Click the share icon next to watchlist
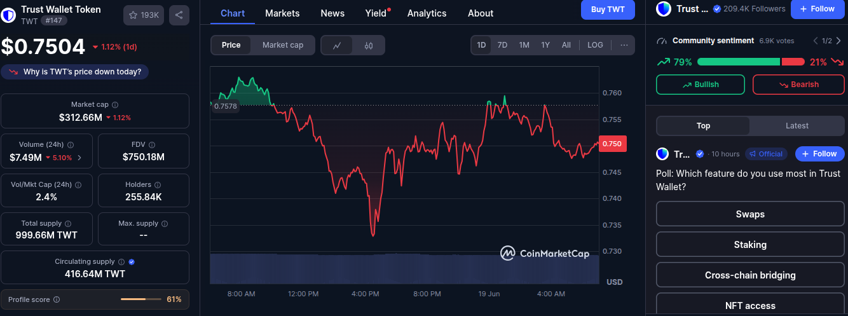Image resolution: width=848 pixels, height=316 pixels. click(179, 15)
